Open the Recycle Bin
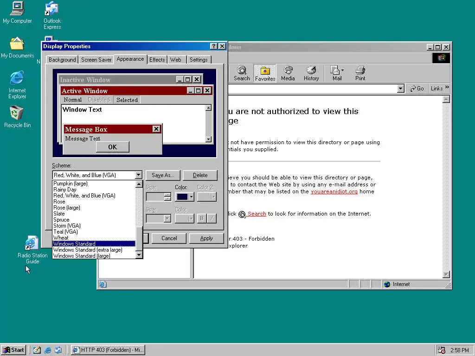The width and height of the screenshot is (475, 356). (x=17, y=117)
